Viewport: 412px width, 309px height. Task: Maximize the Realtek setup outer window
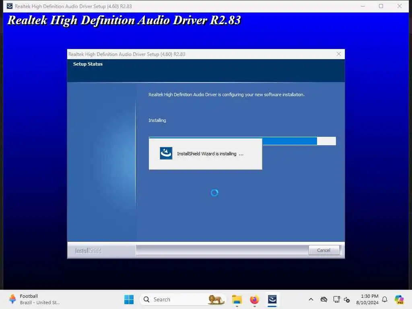(381, 6)
